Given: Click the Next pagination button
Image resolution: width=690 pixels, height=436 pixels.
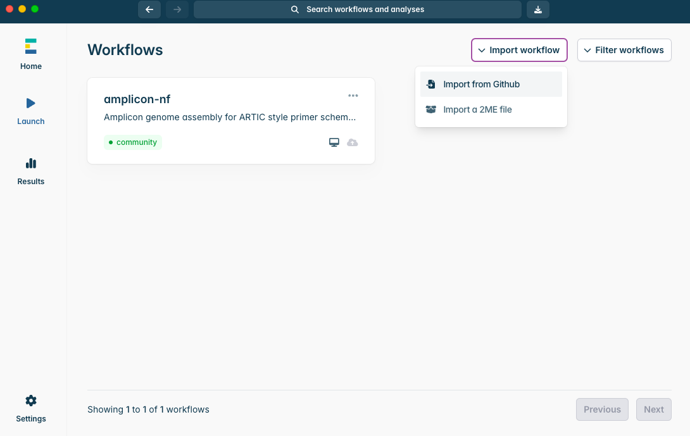Looking at the screenshot, I should click(x=653, y=409).
